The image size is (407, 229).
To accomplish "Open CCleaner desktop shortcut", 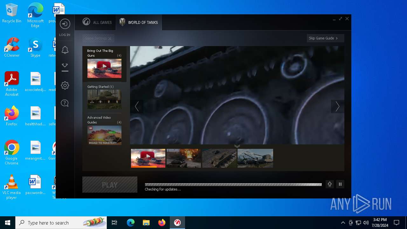I will point(12,48).
